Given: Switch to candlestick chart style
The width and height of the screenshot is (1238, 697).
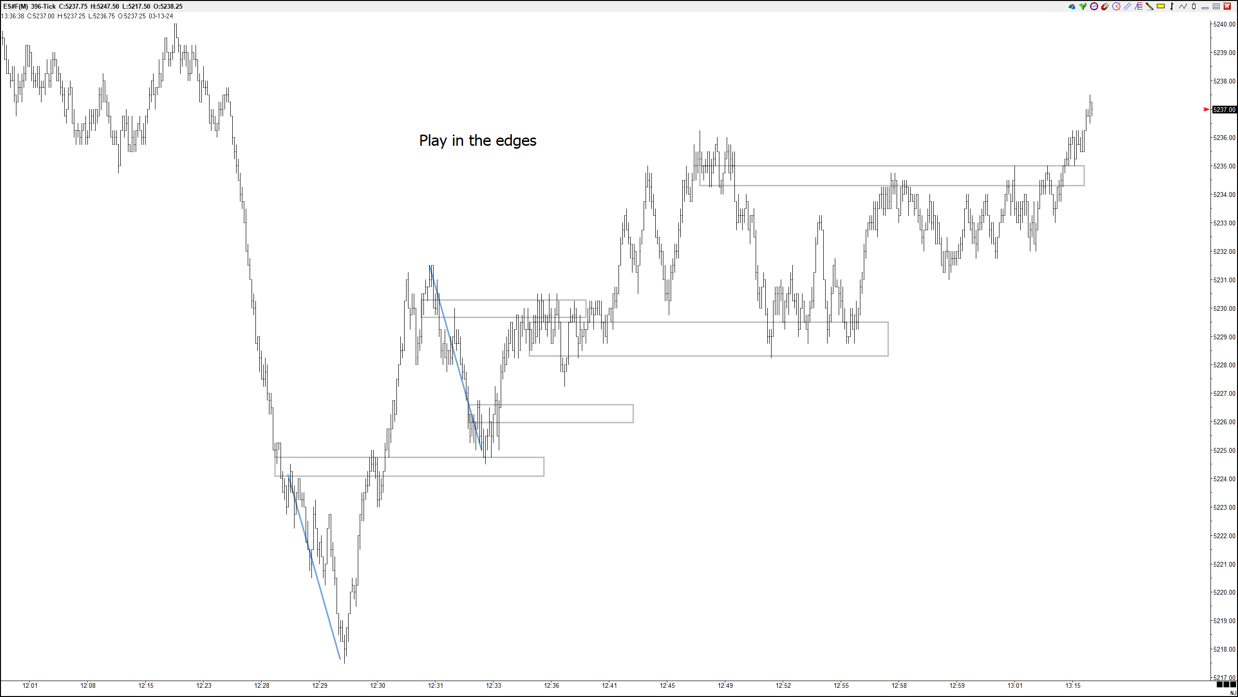Looking at the screenshot, I should point(1194,6).
